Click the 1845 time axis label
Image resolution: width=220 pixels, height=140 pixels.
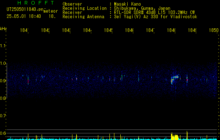point(109,30)
